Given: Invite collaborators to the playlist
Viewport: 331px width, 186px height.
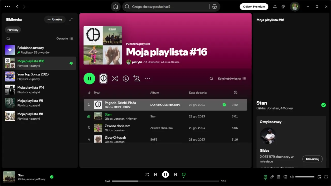Looking at the screenshot, I should coord(137,79).
